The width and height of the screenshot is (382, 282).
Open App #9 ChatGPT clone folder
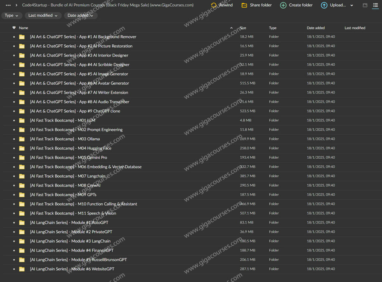[x=75, y=111]
